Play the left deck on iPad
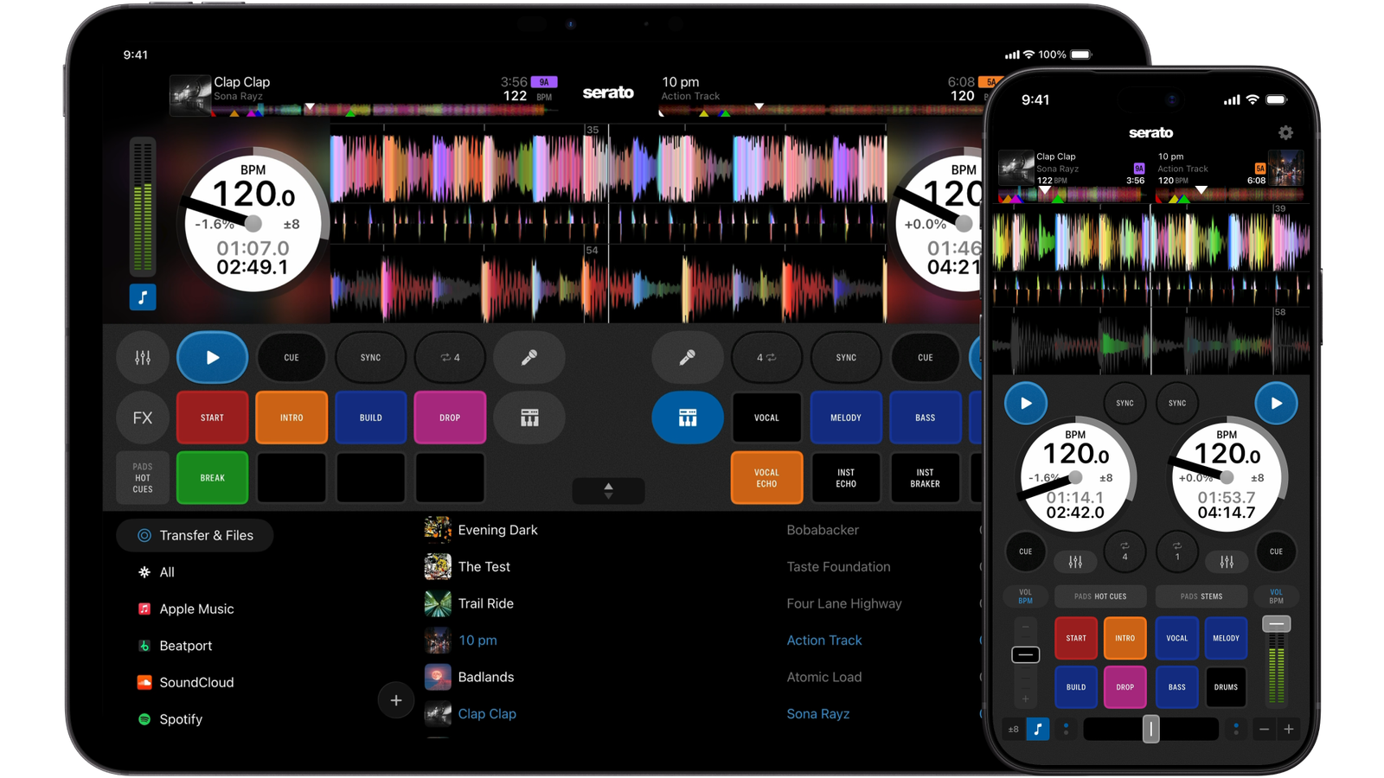This screenshot has width=1384, height=778. point(212,357)
